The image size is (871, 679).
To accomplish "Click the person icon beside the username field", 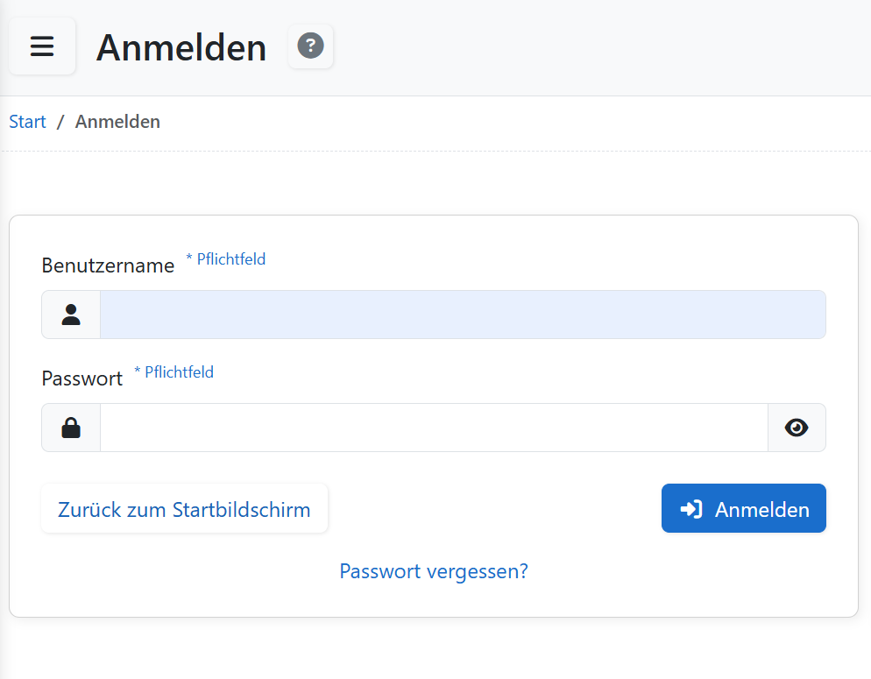I will click(70, 314).
